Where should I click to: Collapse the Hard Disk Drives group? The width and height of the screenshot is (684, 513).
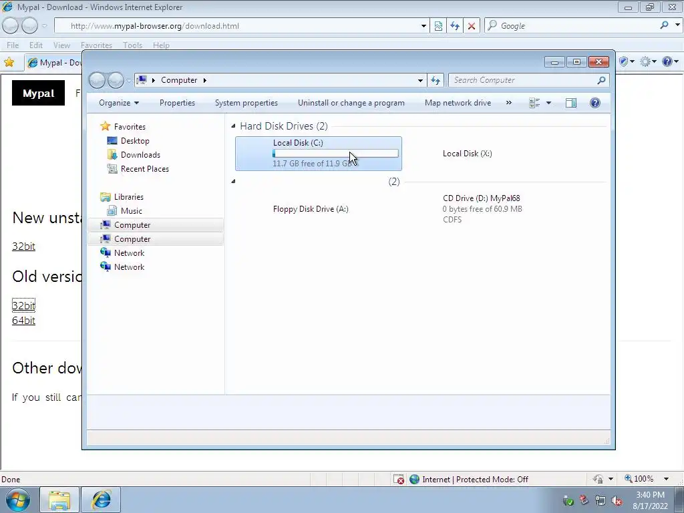(233, 126)
